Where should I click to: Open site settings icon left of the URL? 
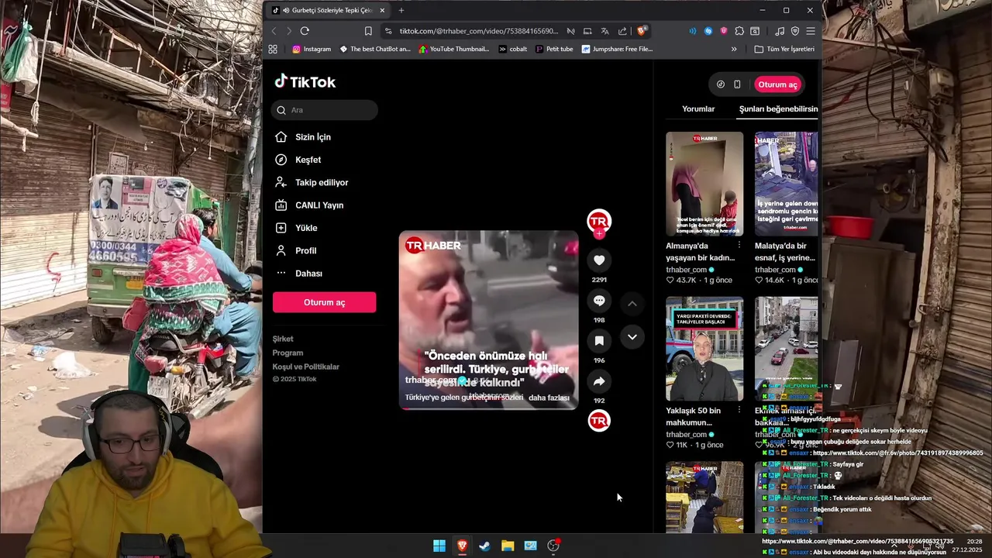pyautogui.click(x=388, y=31)
